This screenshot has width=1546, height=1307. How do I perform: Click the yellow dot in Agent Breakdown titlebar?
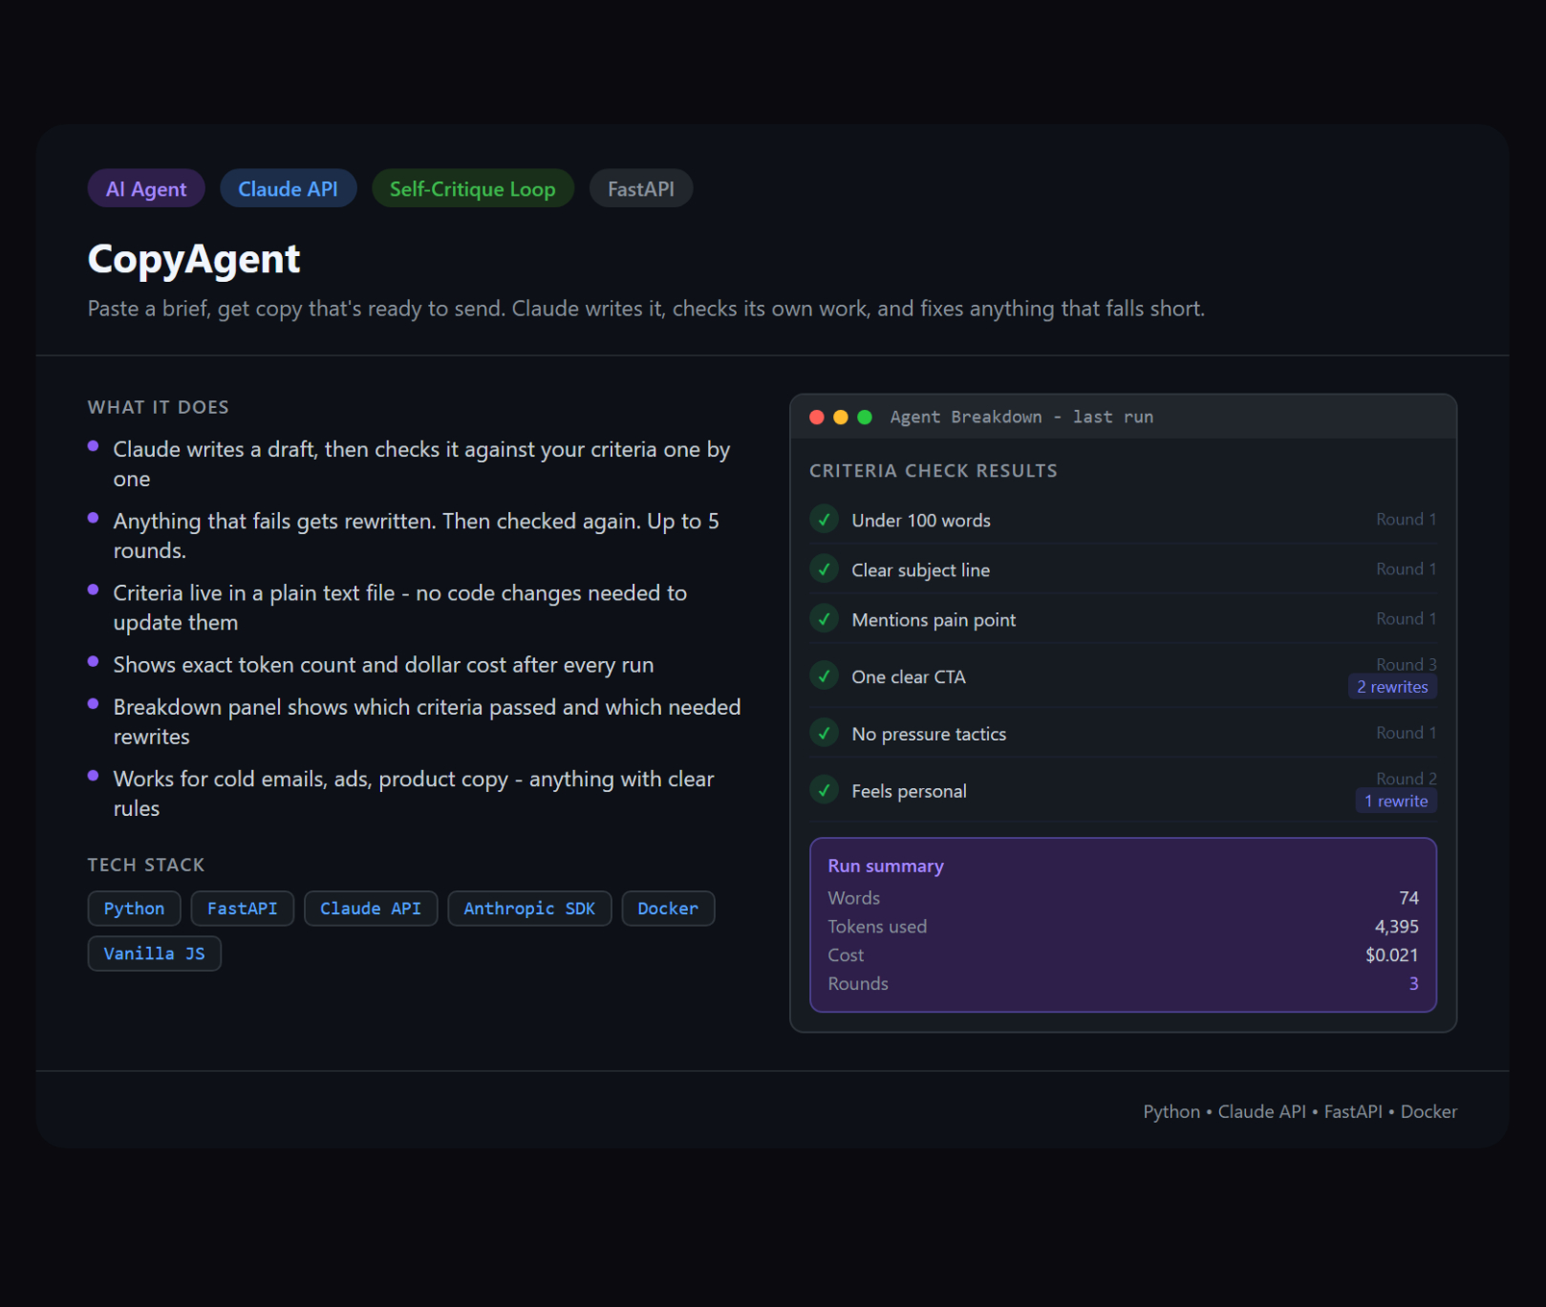[x=841, y=418]
